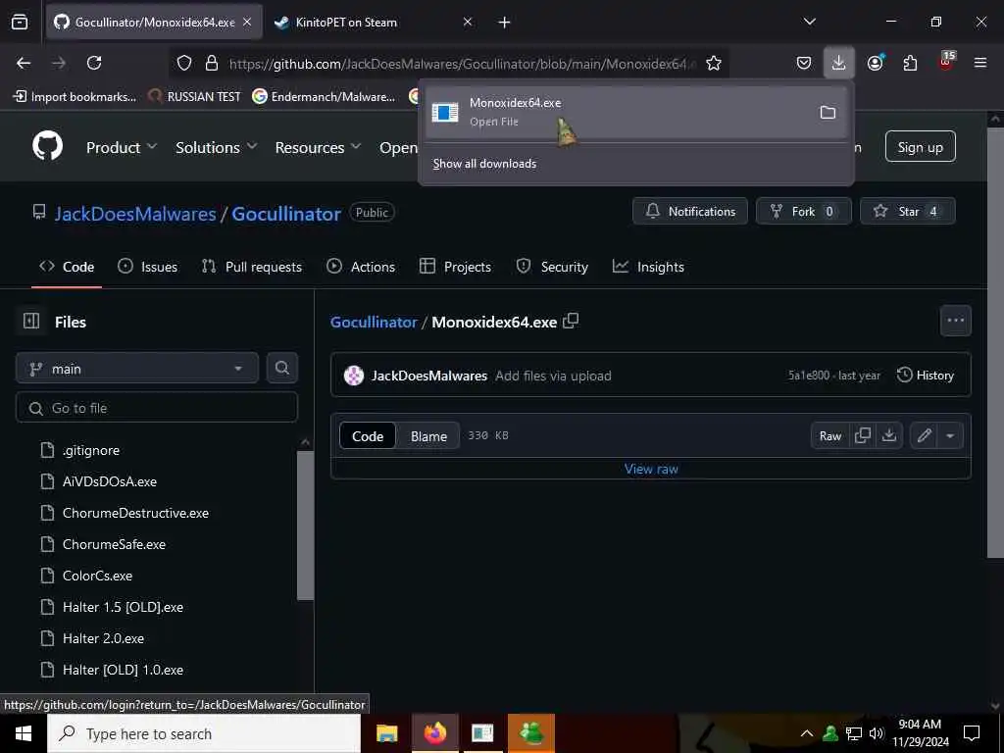Open the notification center icon
1004x753 pixels.
(972, 733)
